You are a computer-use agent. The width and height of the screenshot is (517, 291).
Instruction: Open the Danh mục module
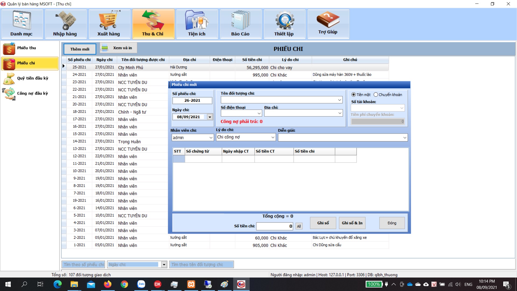(x=22, y=24)
